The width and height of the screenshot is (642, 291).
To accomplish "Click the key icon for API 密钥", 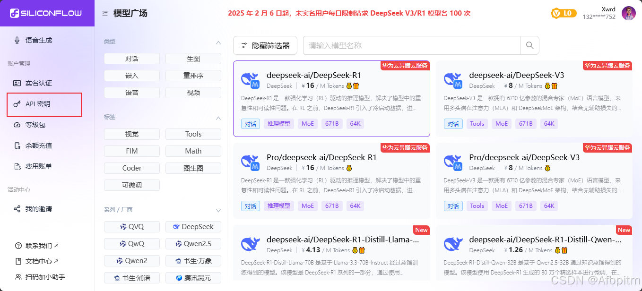I will click(x=17, y=104).
